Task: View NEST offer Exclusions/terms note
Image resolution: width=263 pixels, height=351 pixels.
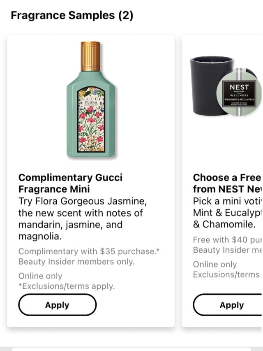Action: coord(226,274)
